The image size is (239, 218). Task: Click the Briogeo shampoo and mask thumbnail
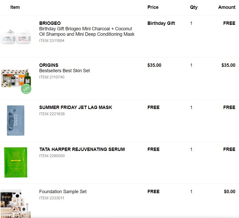tap(16, 37)
